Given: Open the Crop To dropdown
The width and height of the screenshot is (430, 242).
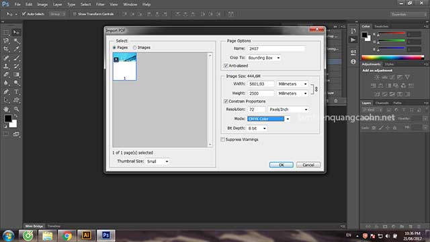Looking at the screenshot, I should [264, 58].
